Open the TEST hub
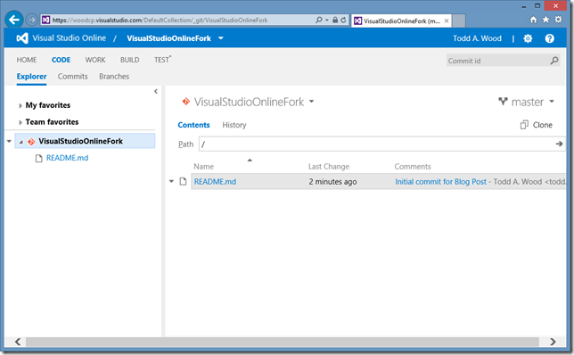This screenshot has height=355, width=574. click(162, 60)
